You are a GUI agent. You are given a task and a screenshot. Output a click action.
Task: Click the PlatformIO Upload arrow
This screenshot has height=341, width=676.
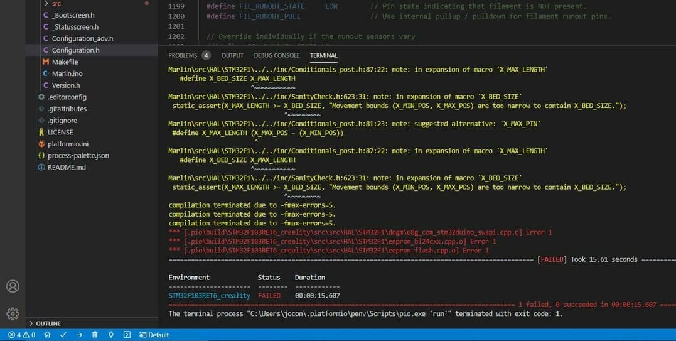(x=79, y=335)
